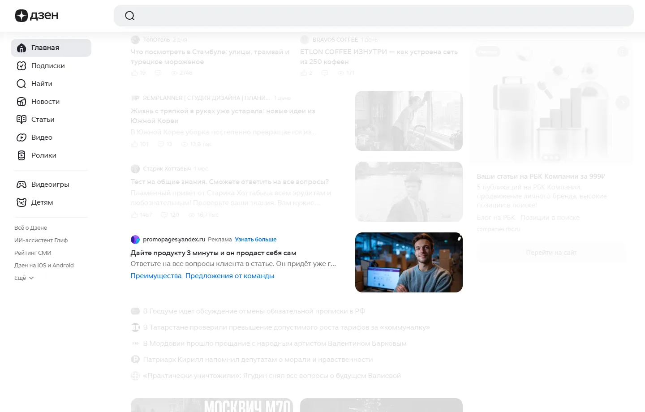Open news about Татарстан коммуналка тарифы
This screenshot has height=412, width=645.
pyautogui.click(x=287, y=327)
